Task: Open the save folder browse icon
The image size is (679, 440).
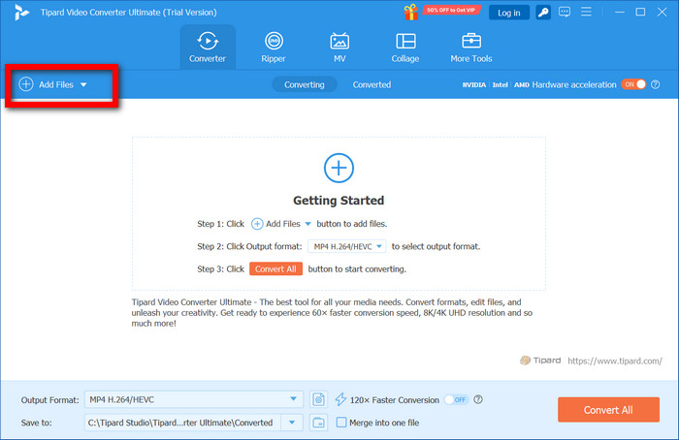Action: point(319,422)
